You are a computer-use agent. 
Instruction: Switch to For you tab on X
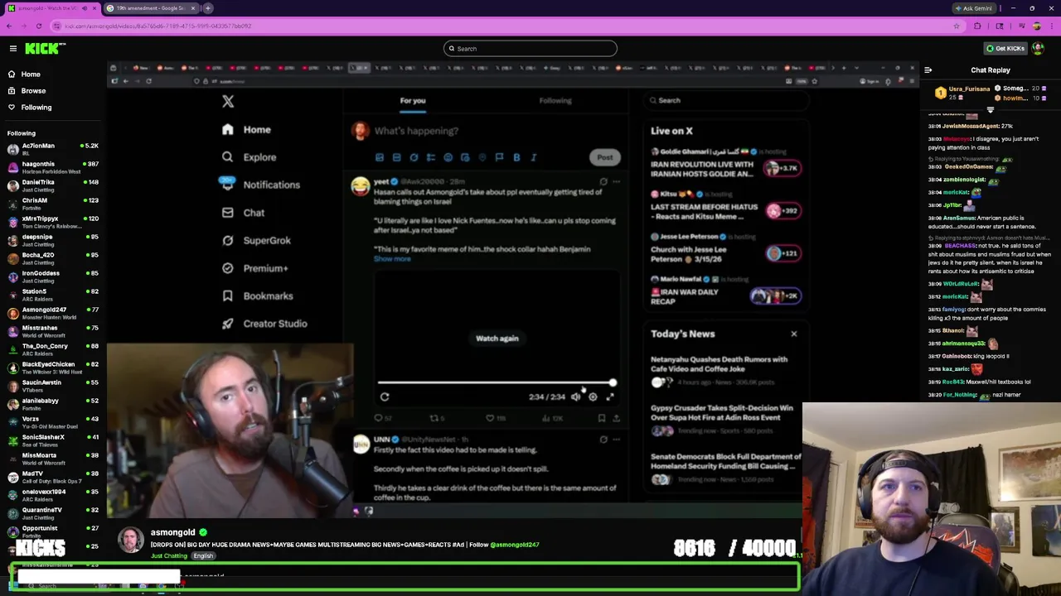(413, 101)
